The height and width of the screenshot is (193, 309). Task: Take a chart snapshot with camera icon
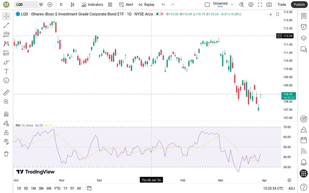click(x=269, y=5)
